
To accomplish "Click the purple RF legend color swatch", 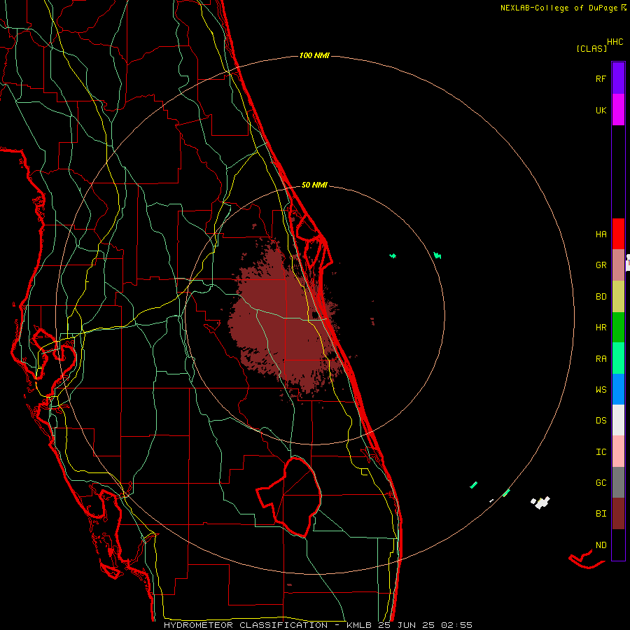I will click(x=618, y=78).
